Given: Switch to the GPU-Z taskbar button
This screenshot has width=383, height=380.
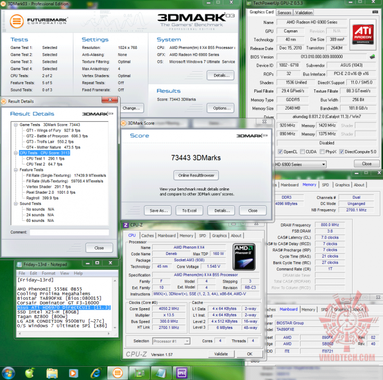Looking at the screenshot, I should (139, 373).
